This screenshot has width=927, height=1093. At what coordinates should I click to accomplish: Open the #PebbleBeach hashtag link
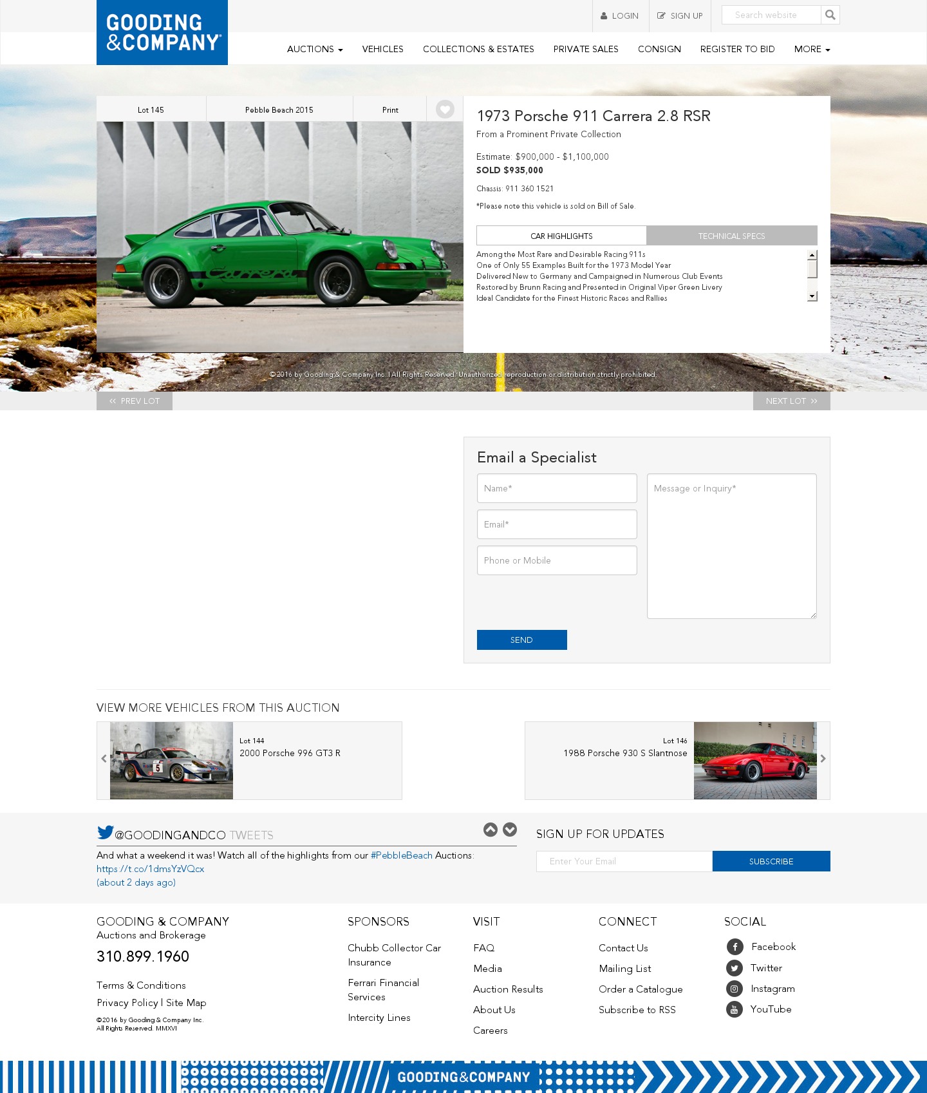402,855
